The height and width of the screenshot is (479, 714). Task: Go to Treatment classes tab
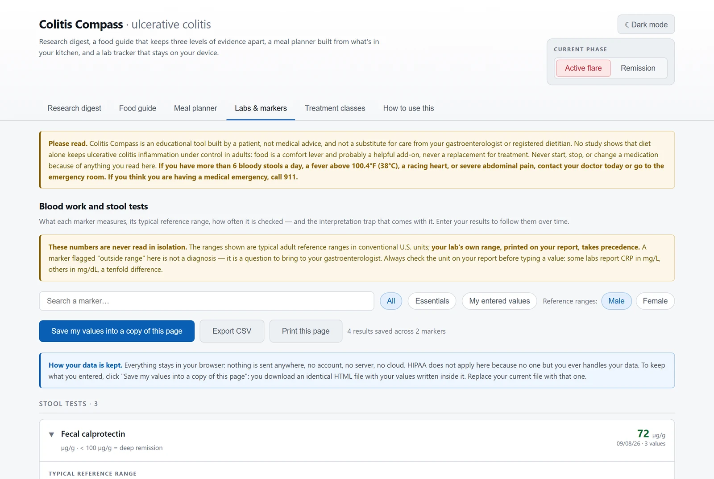(335, 108)
